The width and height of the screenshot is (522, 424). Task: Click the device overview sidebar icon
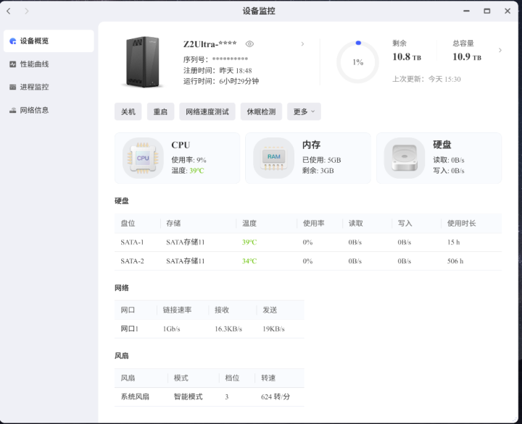(x=13, y=41)
